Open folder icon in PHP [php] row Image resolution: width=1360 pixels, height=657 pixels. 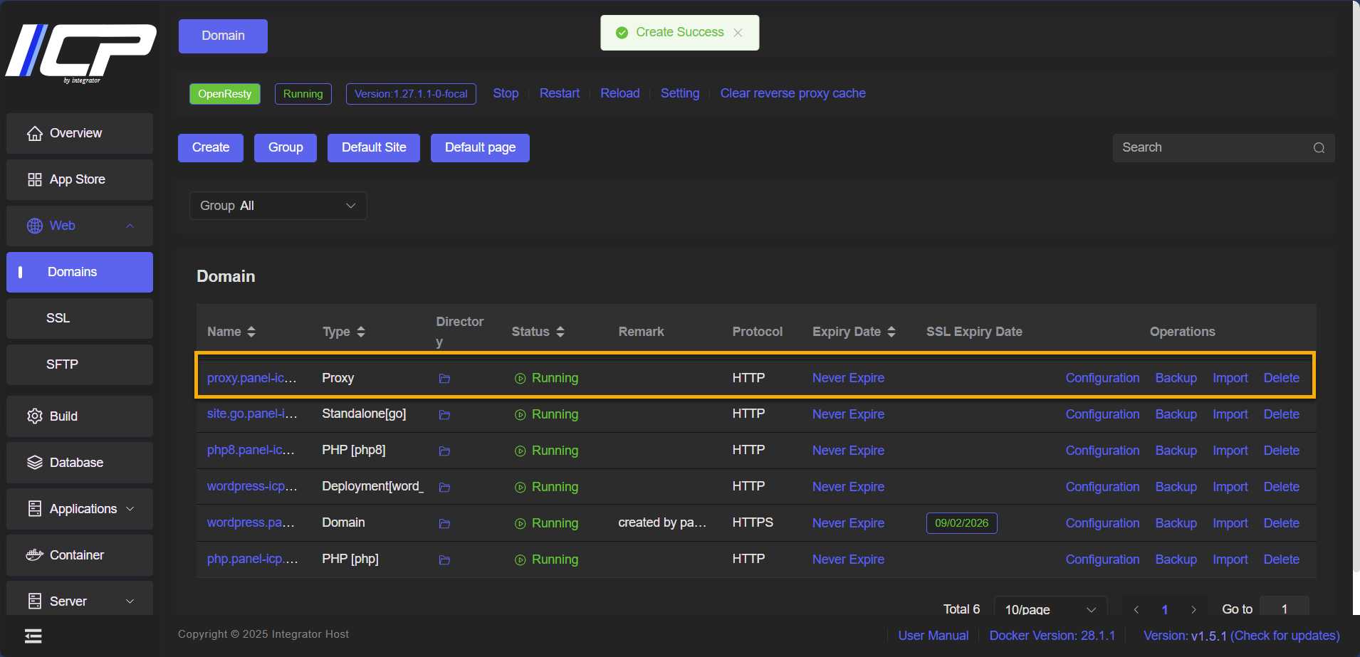(x=444, y=560)
